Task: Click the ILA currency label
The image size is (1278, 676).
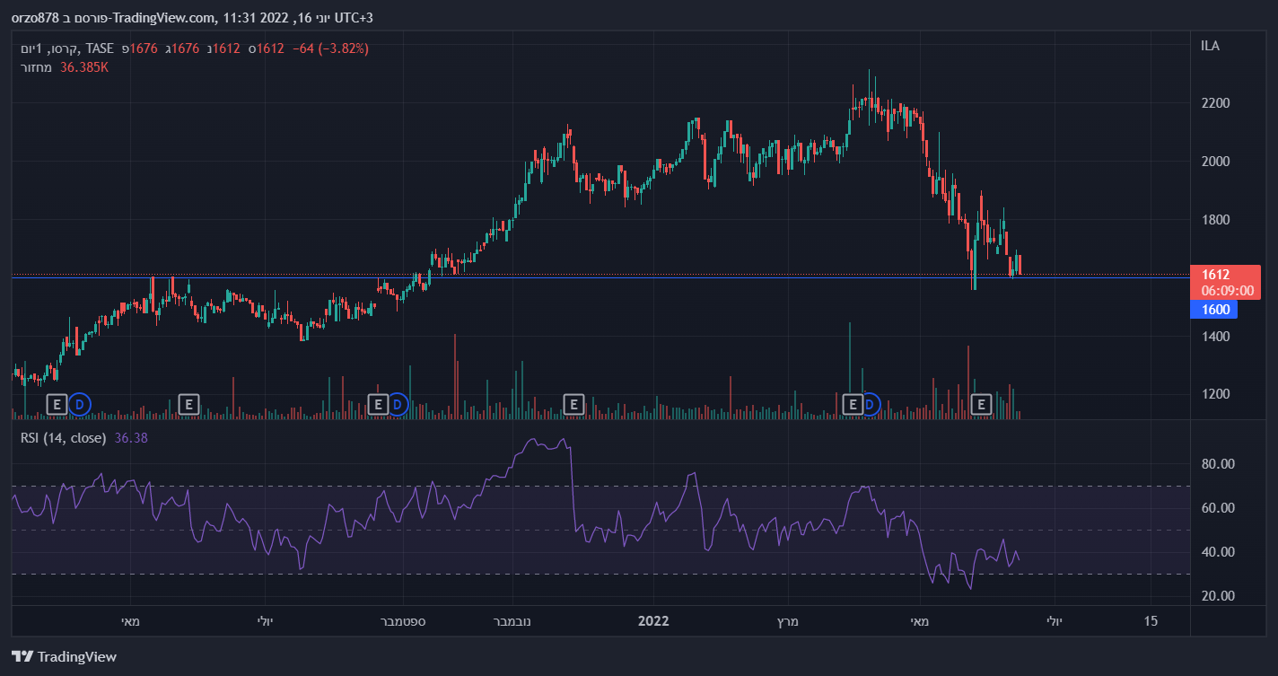Action: click(1210, 46)
